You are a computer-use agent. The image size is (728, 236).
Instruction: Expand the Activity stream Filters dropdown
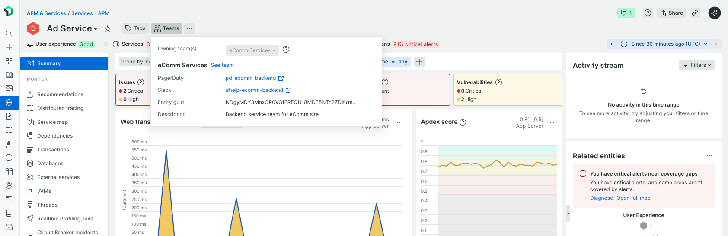pyautogui.click(x=696, y=65)
